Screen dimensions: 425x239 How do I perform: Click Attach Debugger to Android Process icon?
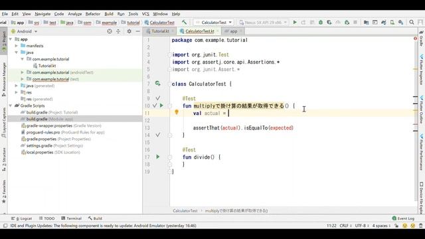[x=347, y=22]
